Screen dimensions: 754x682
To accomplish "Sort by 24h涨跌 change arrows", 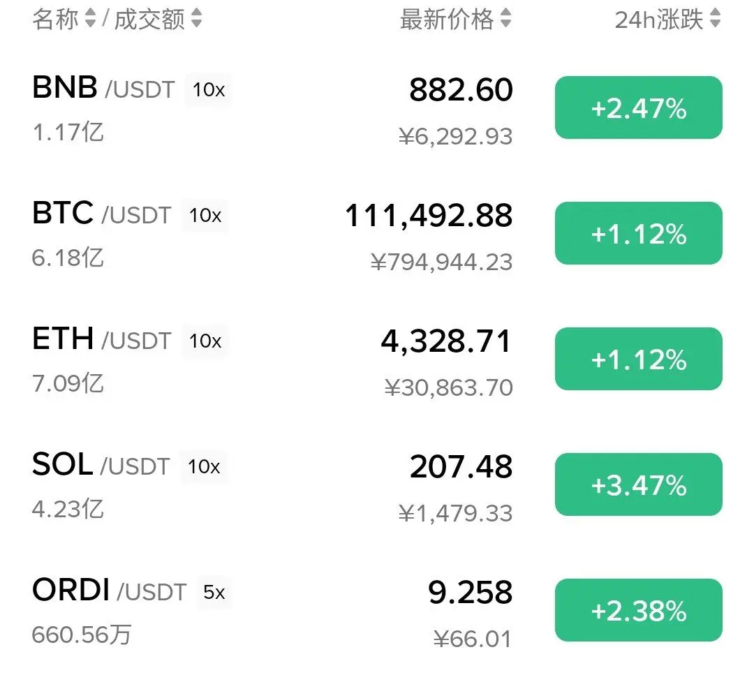I will click(715, 19).
